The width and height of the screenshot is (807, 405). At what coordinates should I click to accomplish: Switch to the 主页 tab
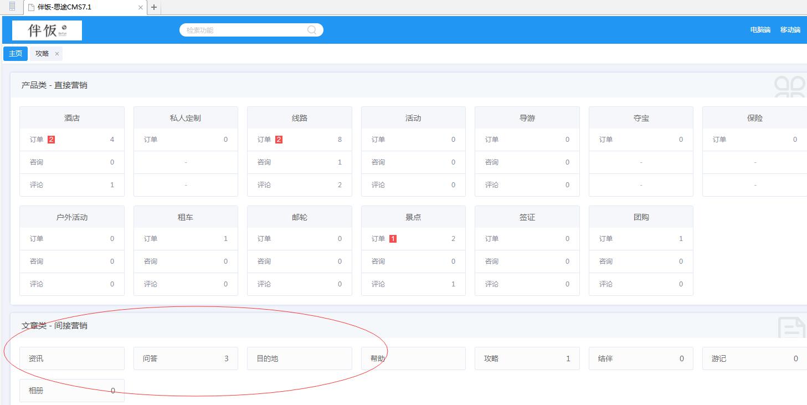(16, 54)
